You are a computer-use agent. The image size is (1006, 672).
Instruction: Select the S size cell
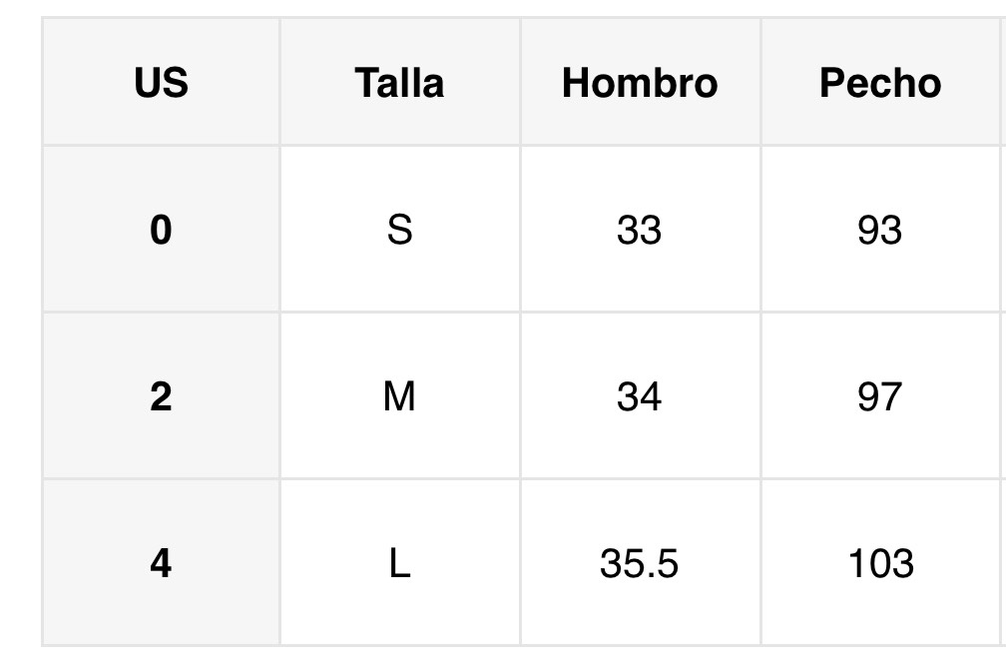(399, 231)
